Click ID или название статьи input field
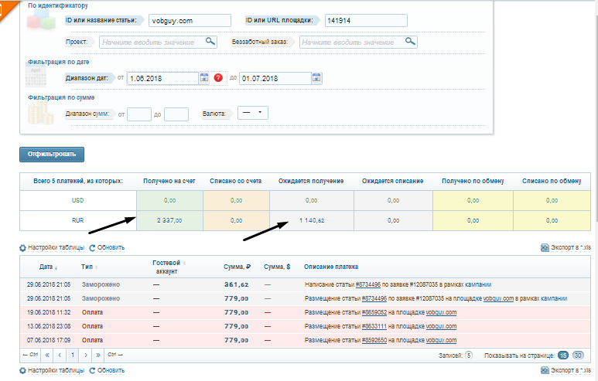 (x=190, y=21)
